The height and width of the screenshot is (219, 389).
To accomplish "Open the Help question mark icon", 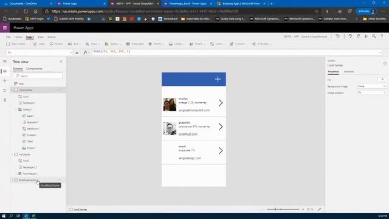I will pos(382,36).
